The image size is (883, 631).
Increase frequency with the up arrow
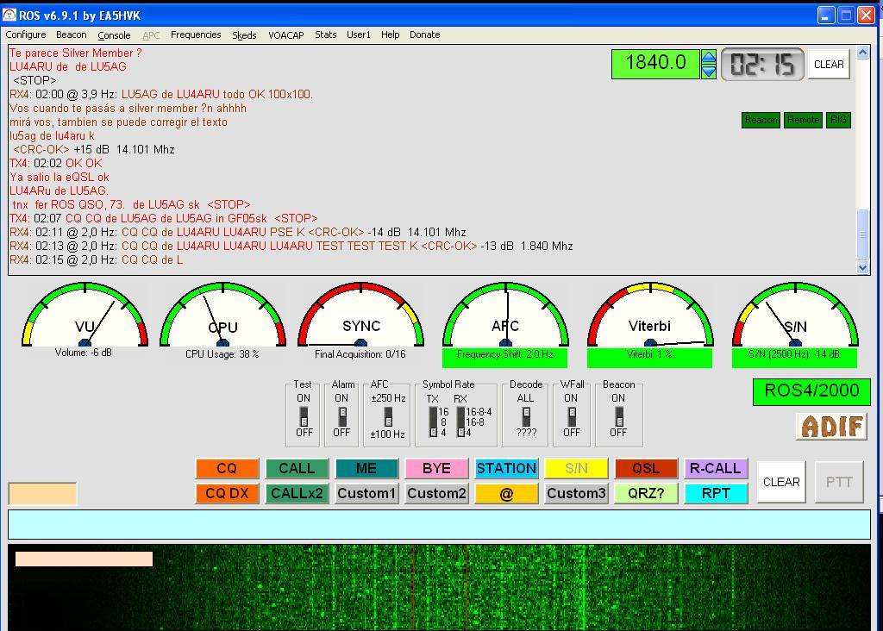tap(709, 57)
